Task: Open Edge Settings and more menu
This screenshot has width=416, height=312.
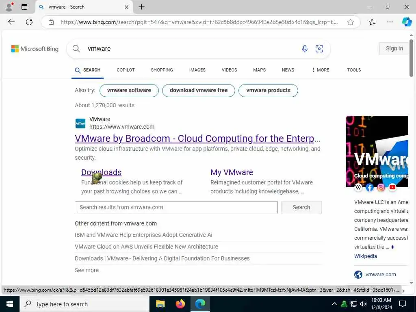Action: (390, 22)
